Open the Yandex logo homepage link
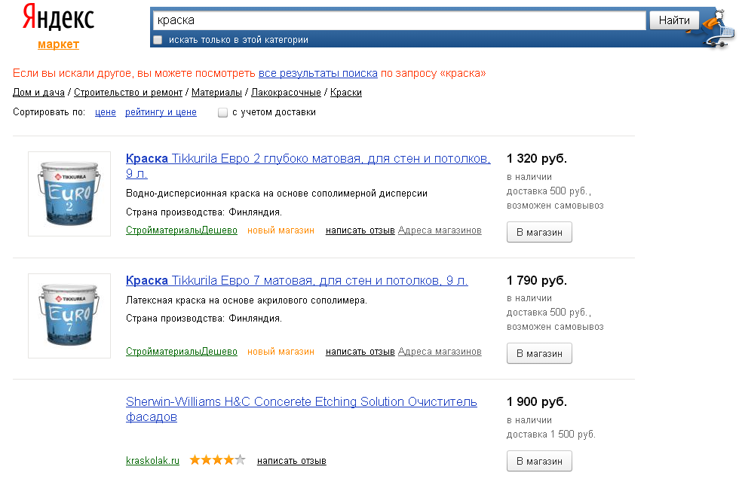 click(58, 17)
